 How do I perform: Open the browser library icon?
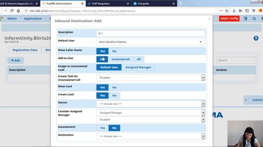click(x=240, y=11)
